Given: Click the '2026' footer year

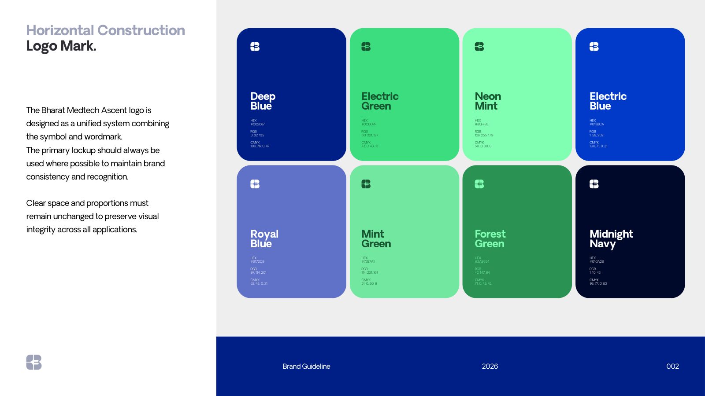Looking at the screenshot, I should point(490,367).
